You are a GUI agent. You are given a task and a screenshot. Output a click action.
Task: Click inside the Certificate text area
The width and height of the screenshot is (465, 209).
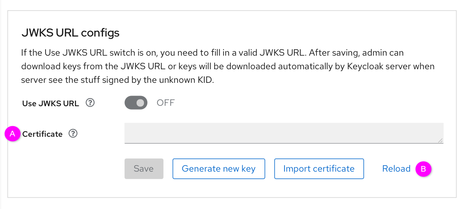pyautogui.click(x=284, y=133)
